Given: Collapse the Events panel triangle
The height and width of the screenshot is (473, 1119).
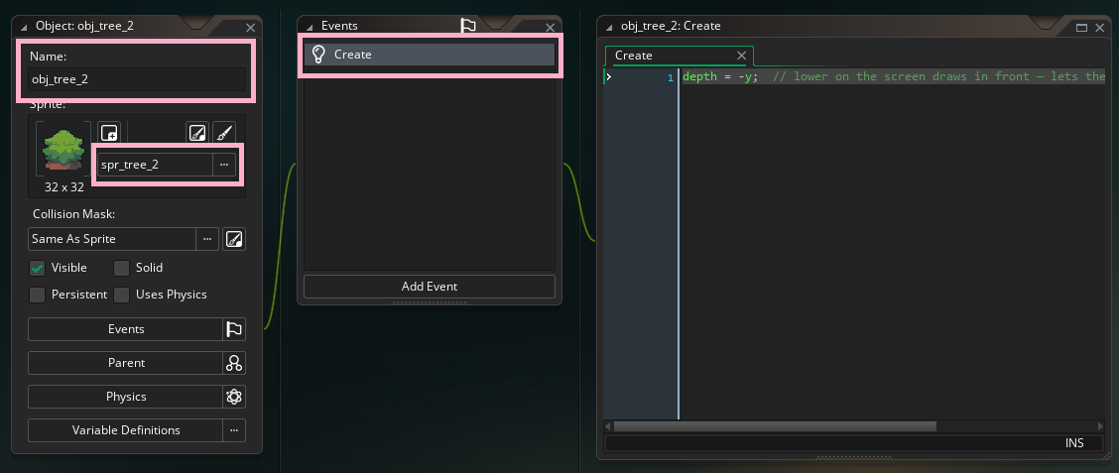Looking at the screenshot, I should [x=310, y=27].
